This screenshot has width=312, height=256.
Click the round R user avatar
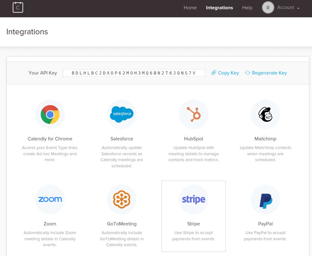268,7
